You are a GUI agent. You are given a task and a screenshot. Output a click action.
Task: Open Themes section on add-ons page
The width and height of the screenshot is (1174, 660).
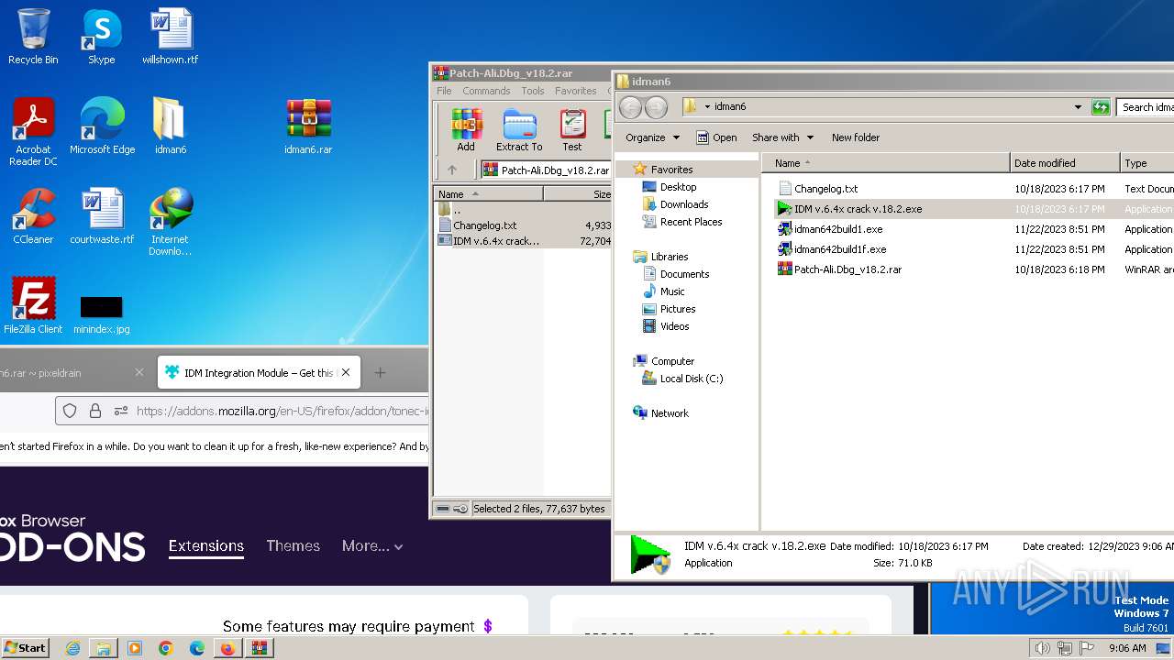click(x=293, y=545)
